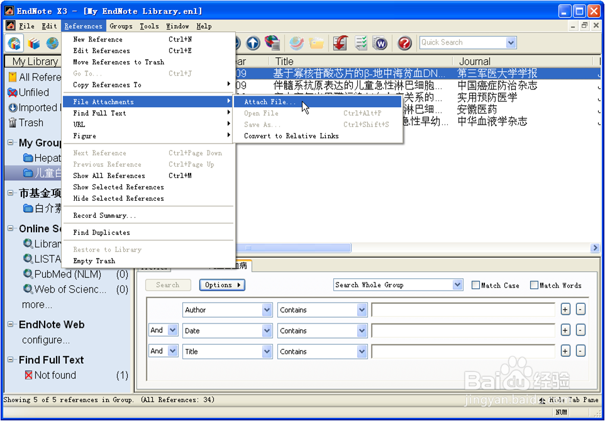
Task: Open the Author field dropdown
Action: point(267,310)
